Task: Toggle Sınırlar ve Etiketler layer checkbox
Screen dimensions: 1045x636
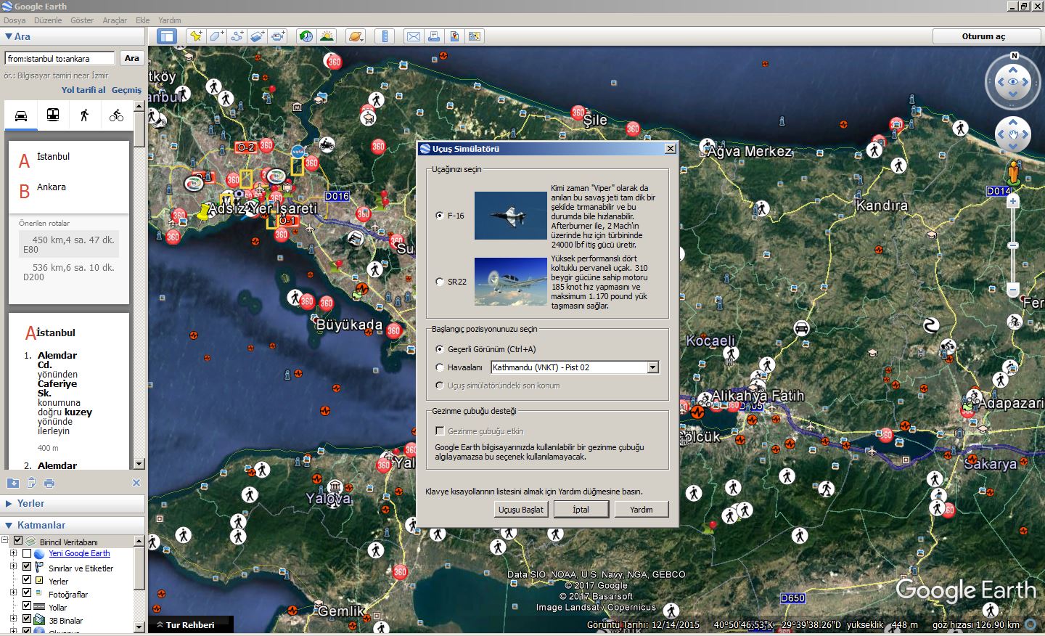Action: (27, 566)
